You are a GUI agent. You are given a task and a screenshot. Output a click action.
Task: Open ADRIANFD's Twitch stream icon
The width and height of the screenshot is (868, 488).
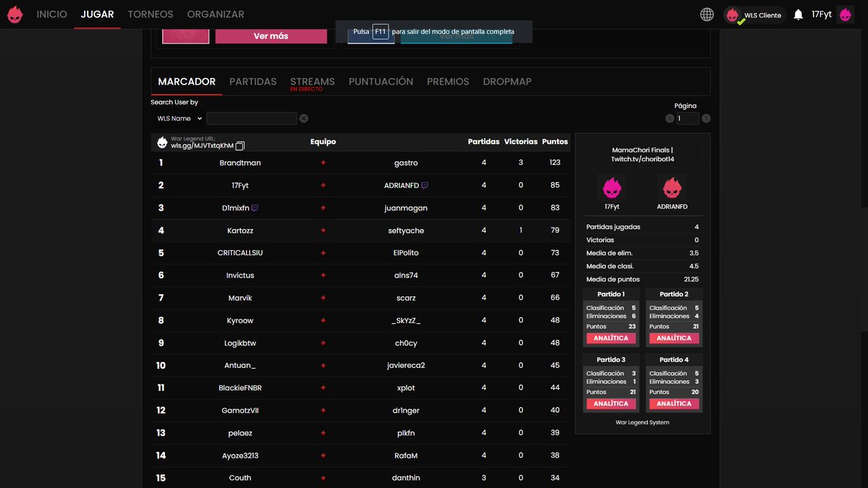[x=425, y=185]
